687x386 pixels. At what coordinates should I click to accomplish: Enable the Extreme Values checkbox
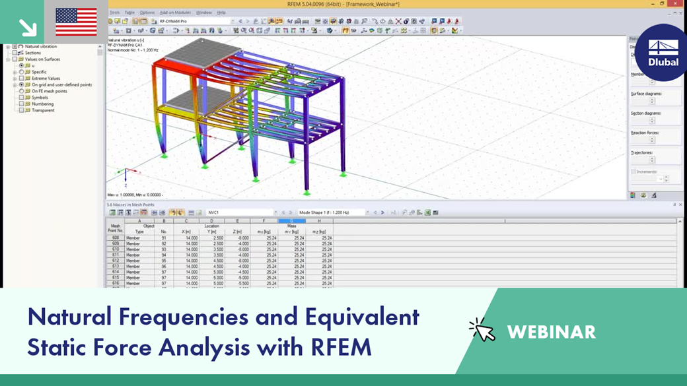[x=21, y=79]
